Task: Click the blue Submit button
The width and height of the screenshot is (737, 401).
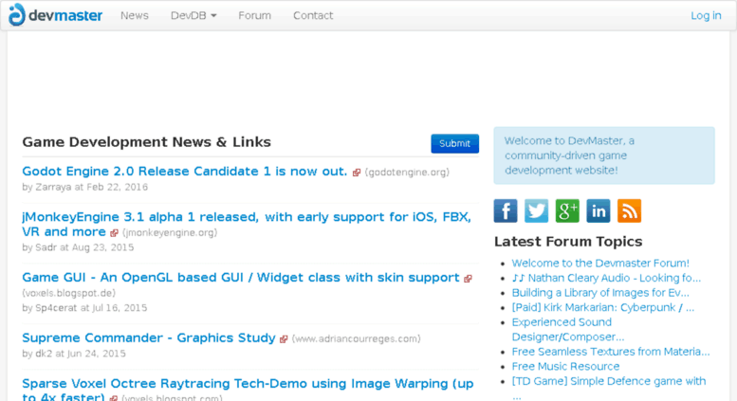Action: tap(455, 144)
